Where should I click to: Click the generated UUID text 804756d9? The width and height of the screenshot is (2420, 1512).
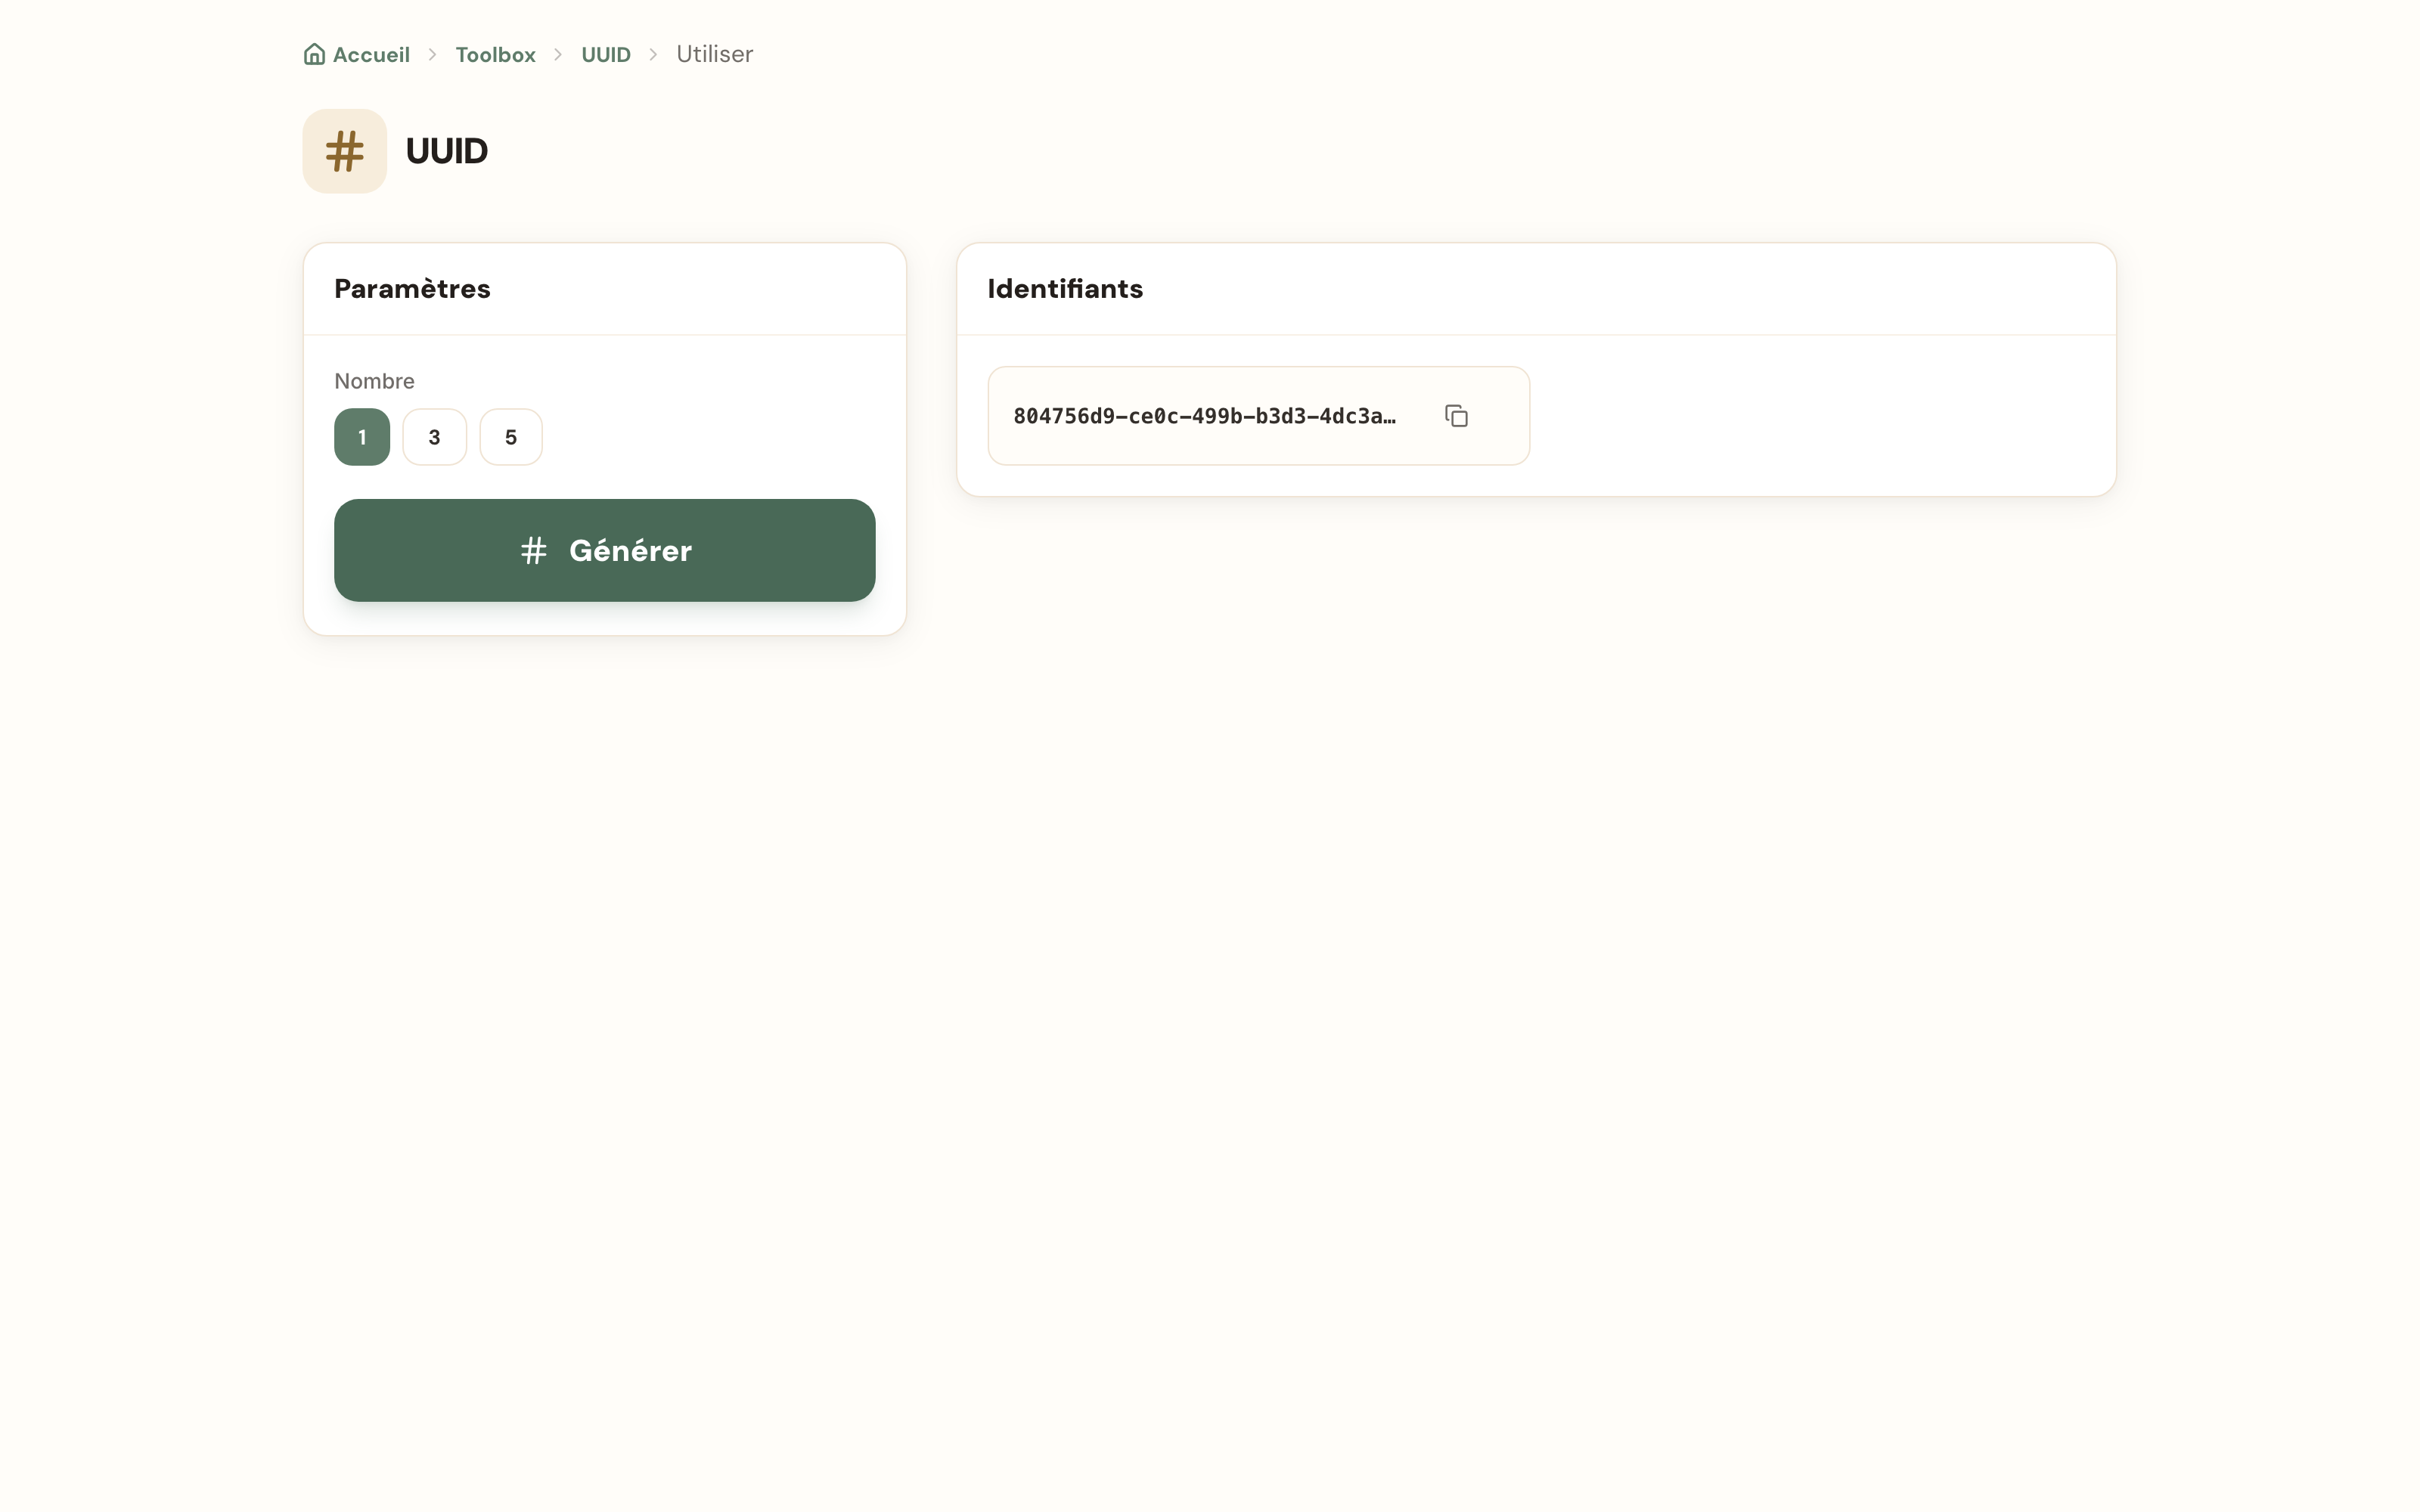pyautogui.click(x=1204, y=416)
